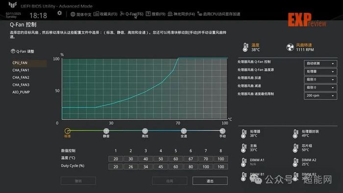Click the 退出 exit button
This screenshot has width=343, height=193.
click(x=210, y=181)
